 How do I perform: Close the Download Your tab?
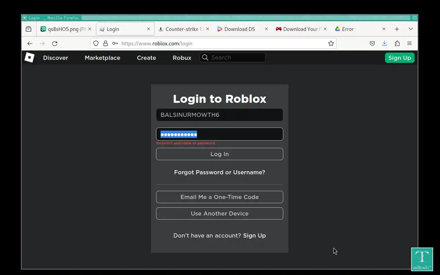[325, 29]
